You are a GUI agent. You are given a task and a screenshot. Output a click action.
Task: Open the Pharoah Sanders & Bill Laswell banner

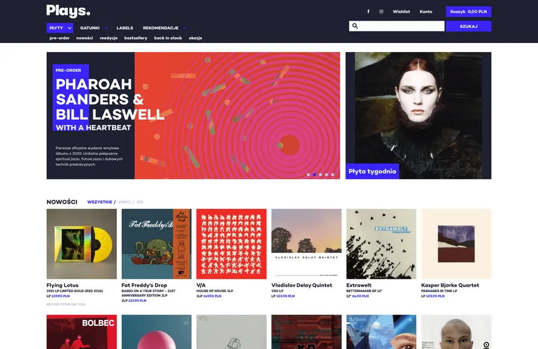(x=193, y=115)
